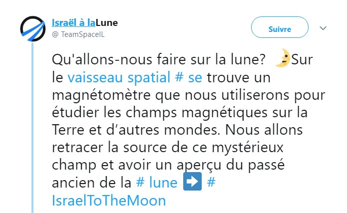Click the blue right-arrow emoji
Viewport: 347px width, 213px height.
[x=193, y=183]
